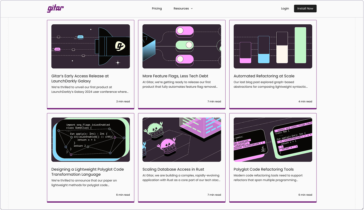Screen dimensions: 364x210
Task: Click the code graph illustration thumbnail
Action: coord(90,140)
